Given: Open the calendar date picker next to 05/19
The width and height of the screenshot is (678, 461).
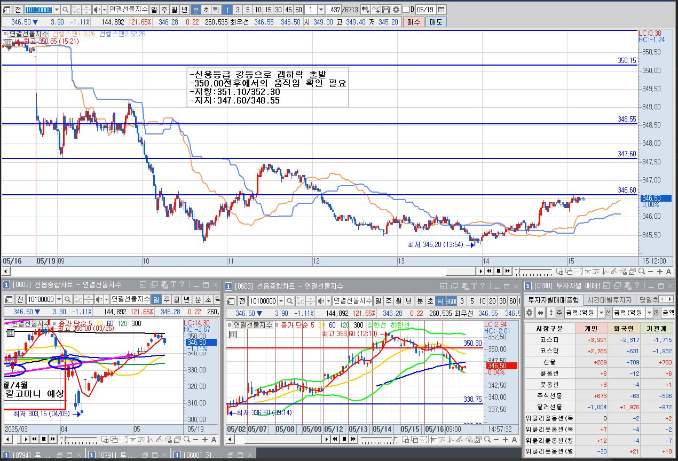Looking at the screenshot, I should (x=441, y=10).
